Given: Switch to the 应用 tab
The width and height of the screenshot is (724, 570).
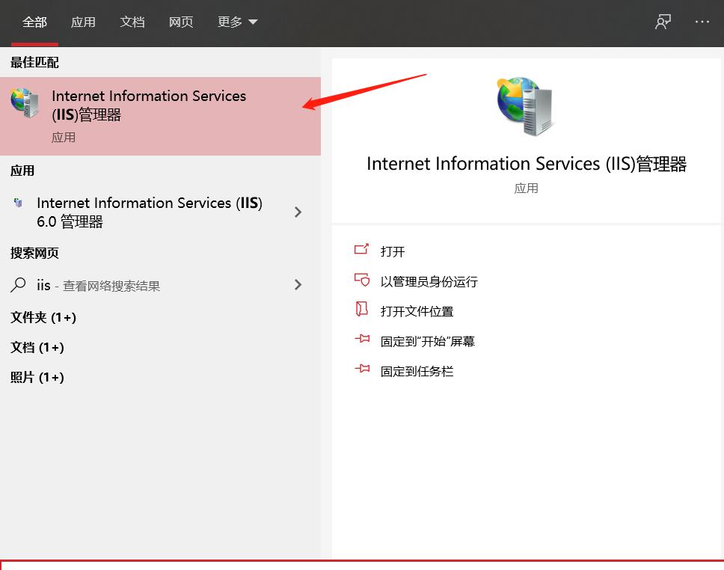Looking at the screenshot, I should (83, 22).
